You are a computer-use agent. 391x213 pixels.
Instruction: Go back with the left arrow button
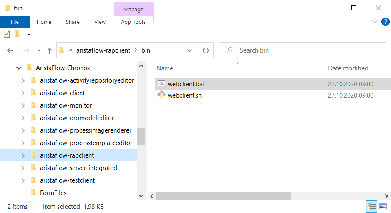(10, 50)
